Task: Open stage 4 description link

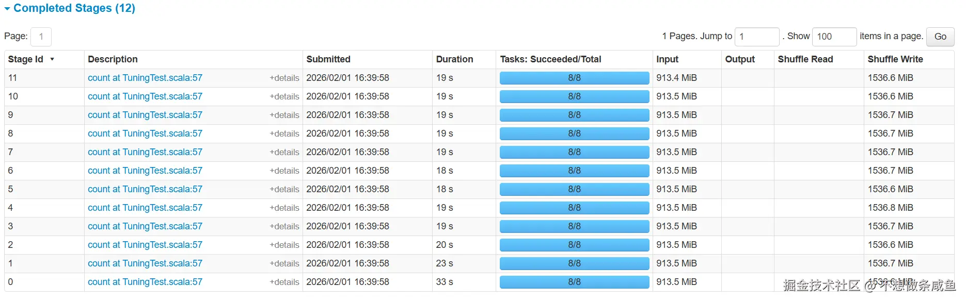Action: click(145, 208)
